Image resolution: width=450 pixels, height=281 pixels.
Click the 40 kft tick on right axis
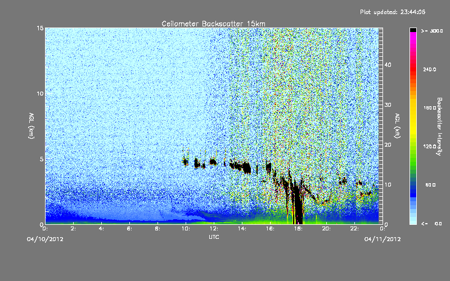click(x=388, y=65)
